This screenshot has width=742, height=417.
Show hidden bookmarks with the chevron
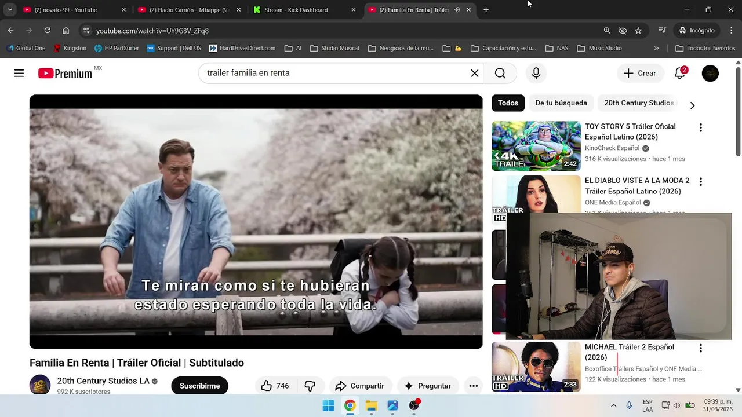(656, 48)
